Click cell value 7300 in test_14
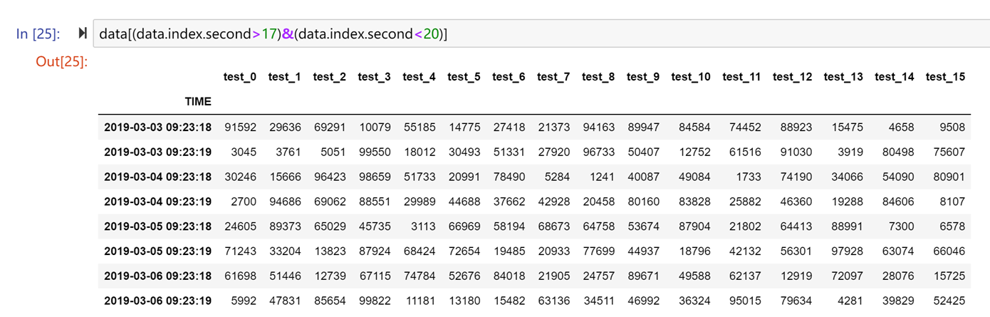This screenshot has height=317, width=990. click(902, 227)
